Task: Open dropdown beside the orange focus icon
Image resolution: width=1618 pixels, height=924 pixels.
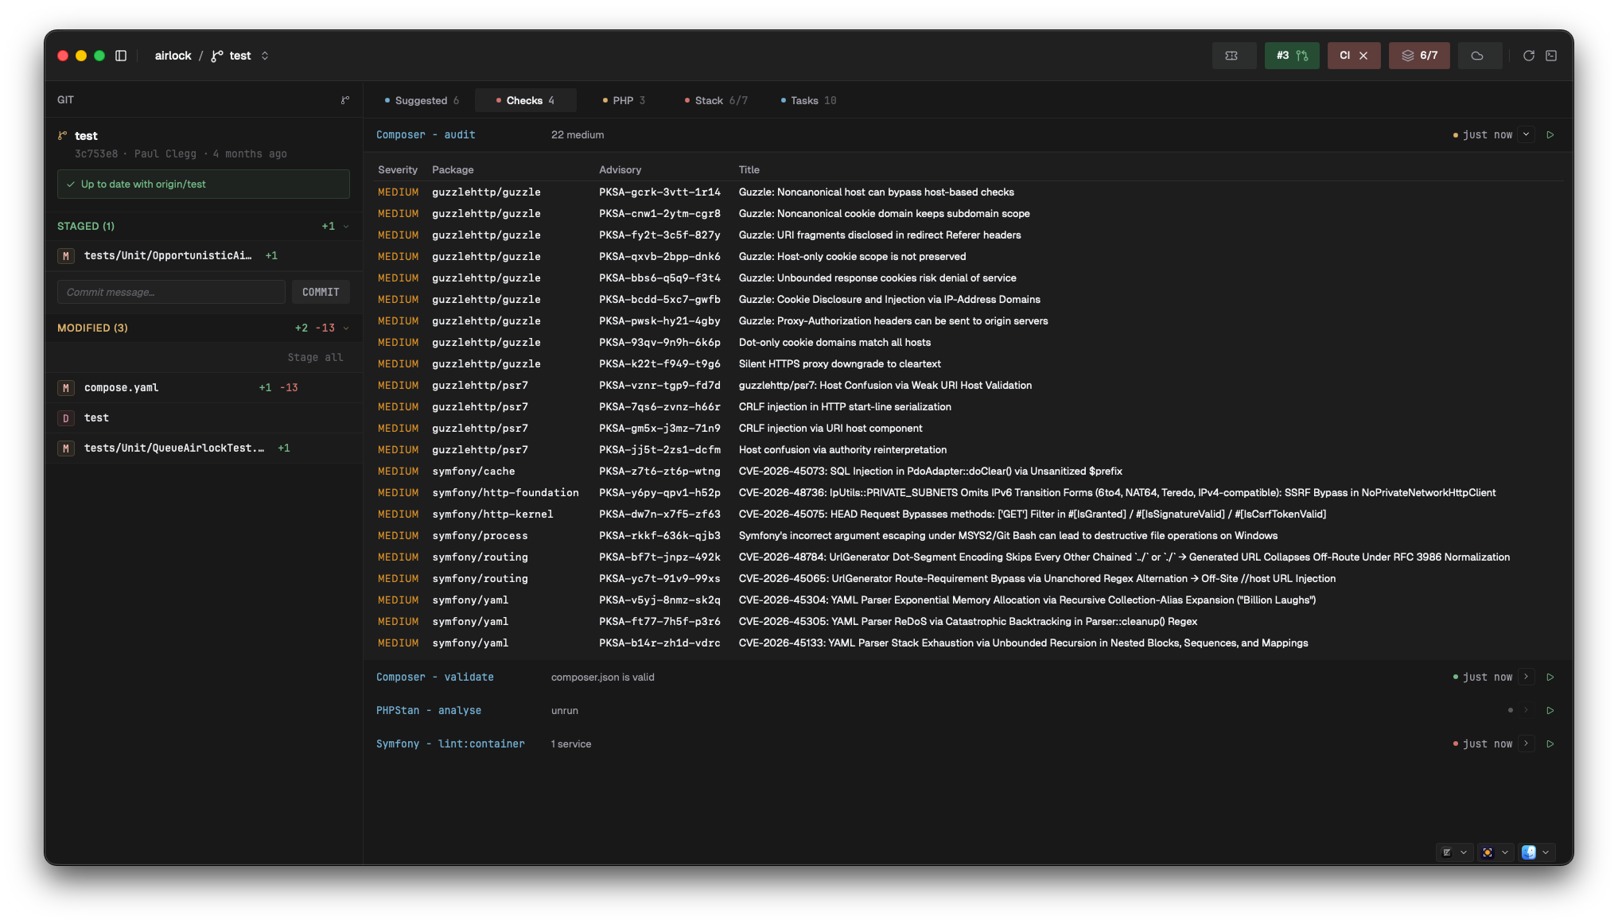Action: point(1505,852)
